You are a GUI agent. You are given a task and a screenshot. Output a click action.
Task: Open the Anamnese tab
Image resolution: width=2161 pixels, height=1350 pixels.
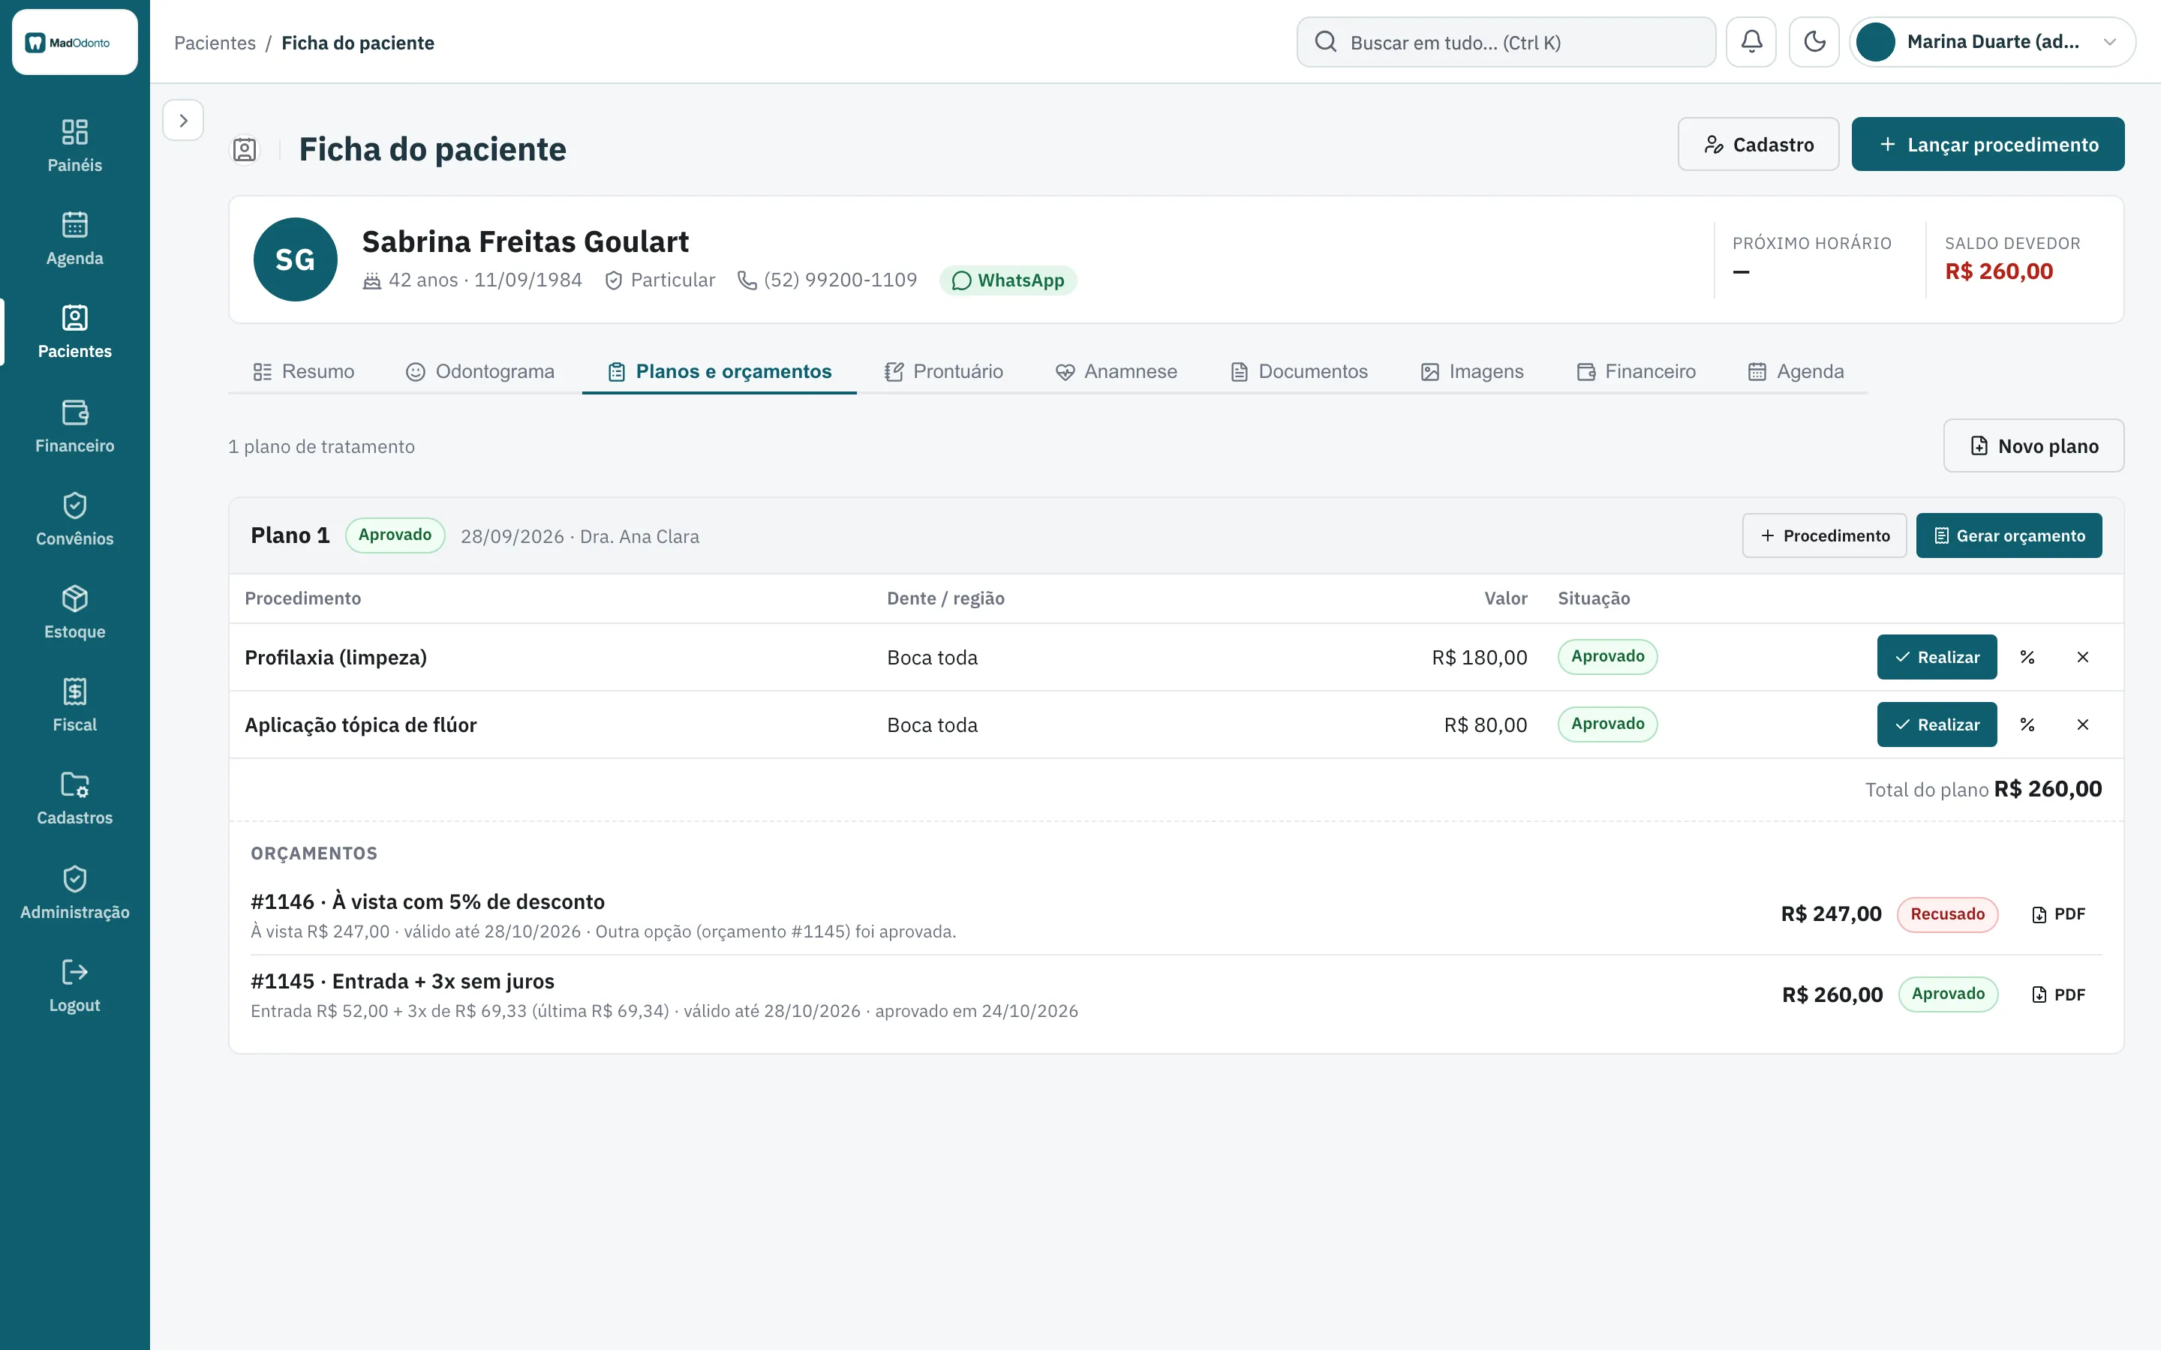coord(1117,371)
